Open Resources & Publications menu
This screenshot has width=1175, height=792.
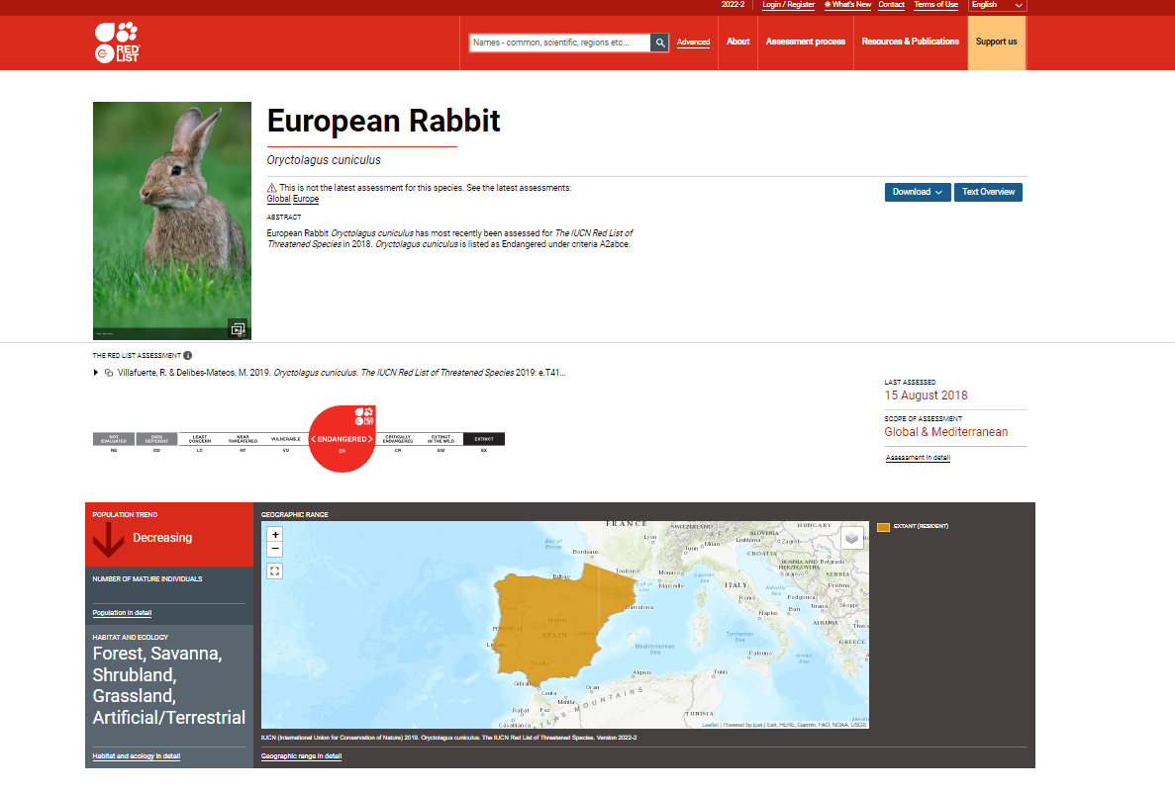(x=910, y=42)
